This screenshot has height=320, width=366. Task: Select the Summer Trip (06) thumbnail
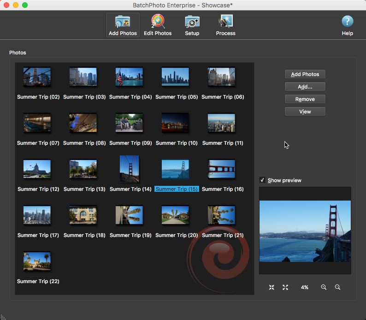point(222,77)
